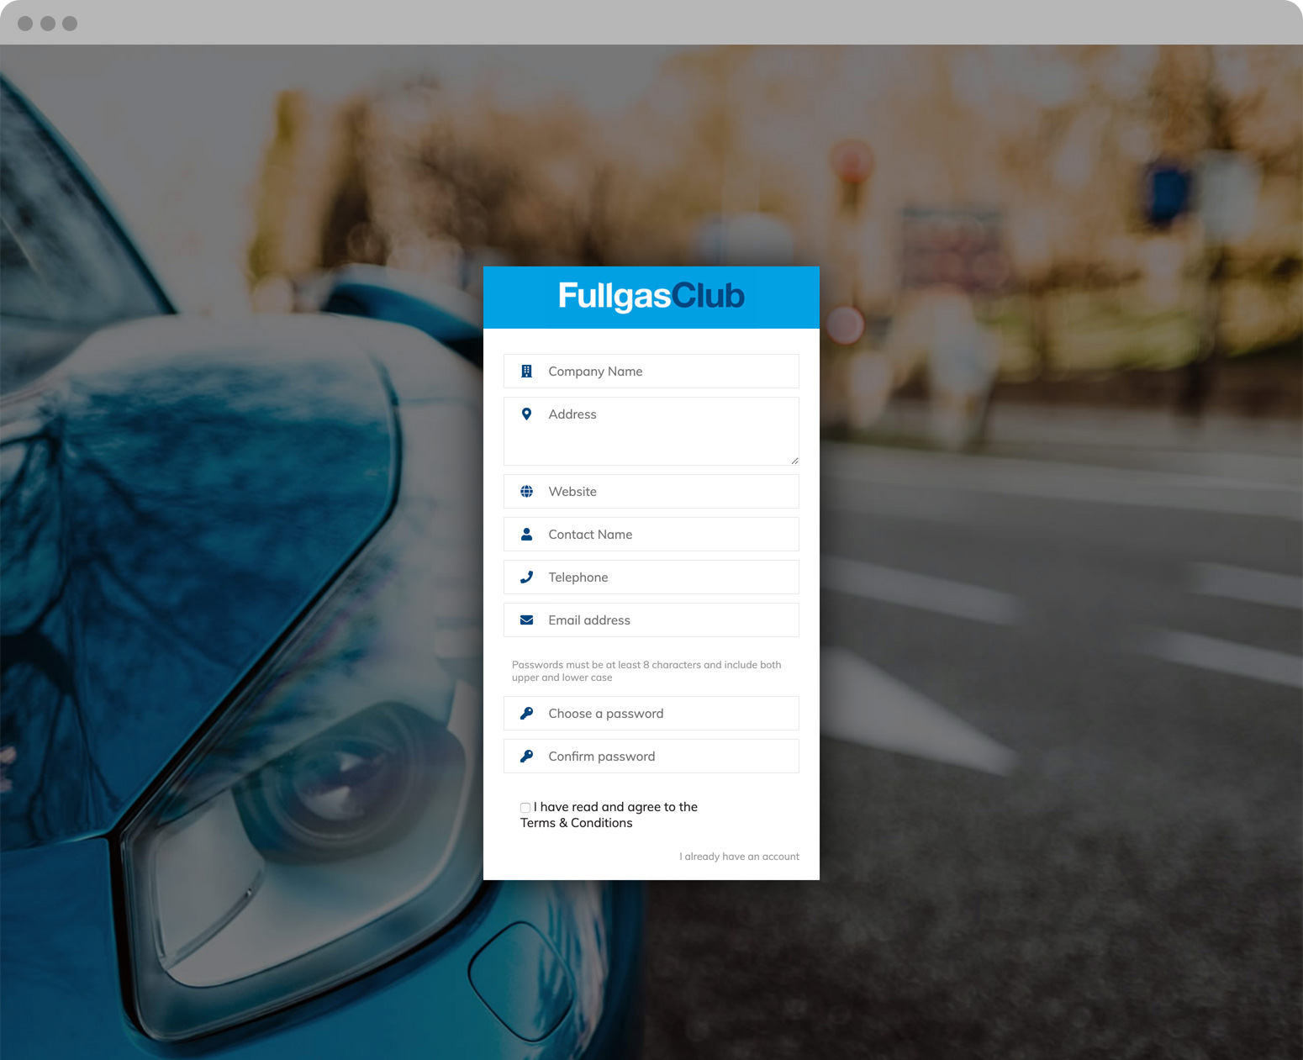
Task: Click the building icon beside Company Name
Action: tap(526, 371)
